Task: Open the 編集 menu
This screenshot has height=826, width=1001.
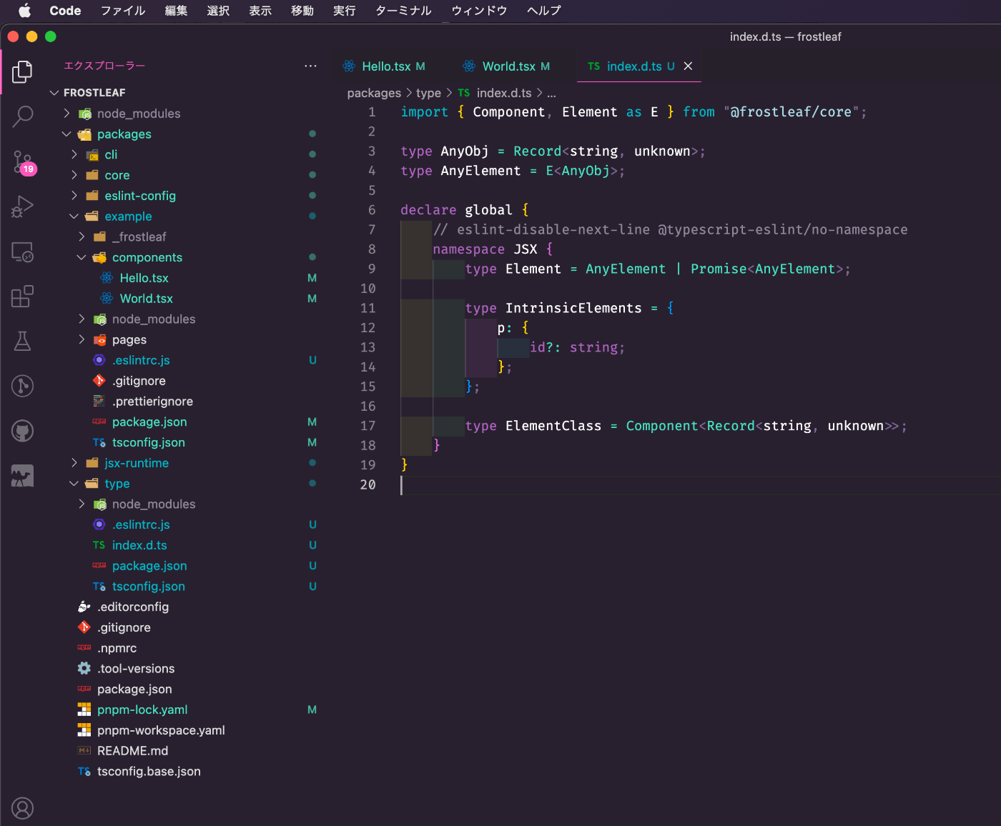Action: coord(176,11)
